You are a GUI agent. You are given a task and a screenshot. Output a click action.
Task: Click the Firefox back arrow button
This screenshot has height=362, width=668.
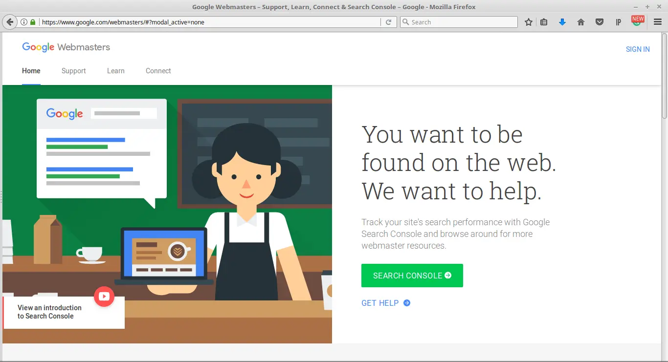tap(9, 22)
